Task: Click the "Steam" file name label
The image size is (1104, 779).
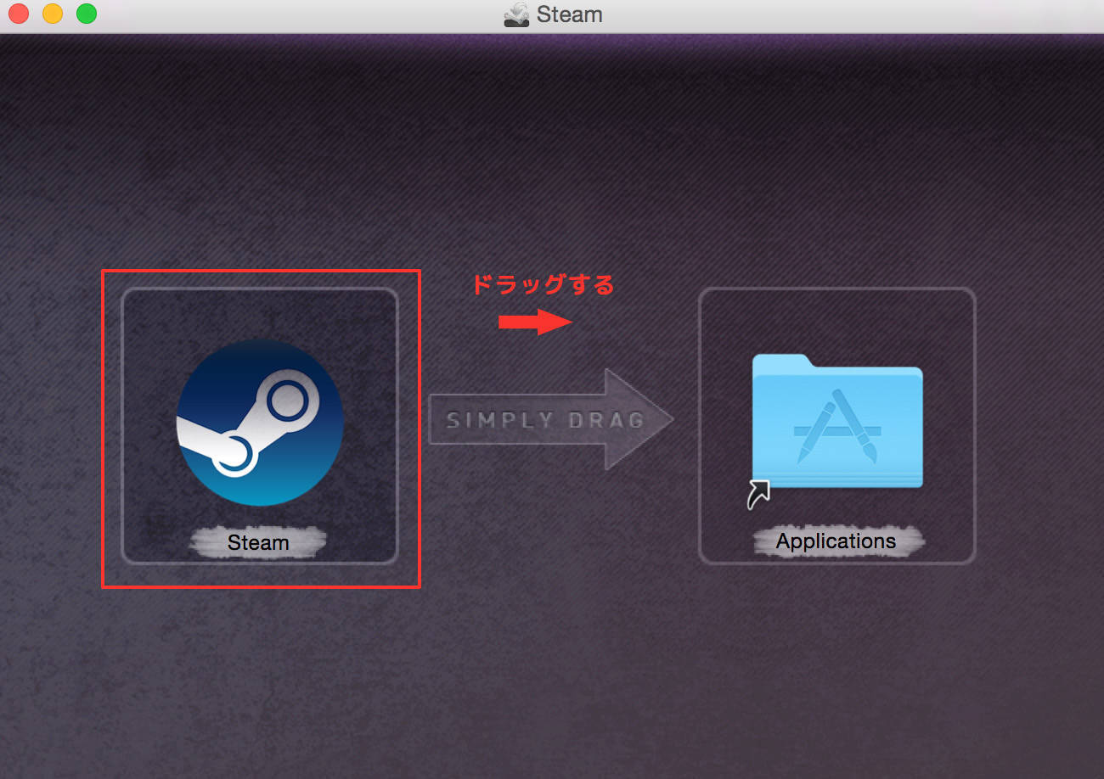Action: point(258,543)
